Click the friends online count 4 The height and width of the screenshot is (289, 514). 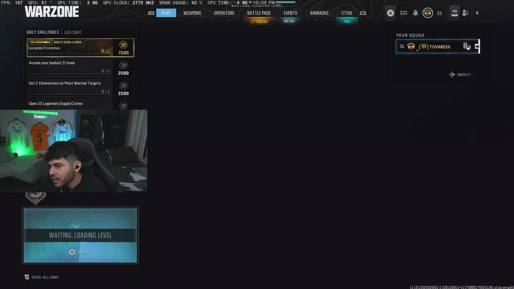[477, 13]
